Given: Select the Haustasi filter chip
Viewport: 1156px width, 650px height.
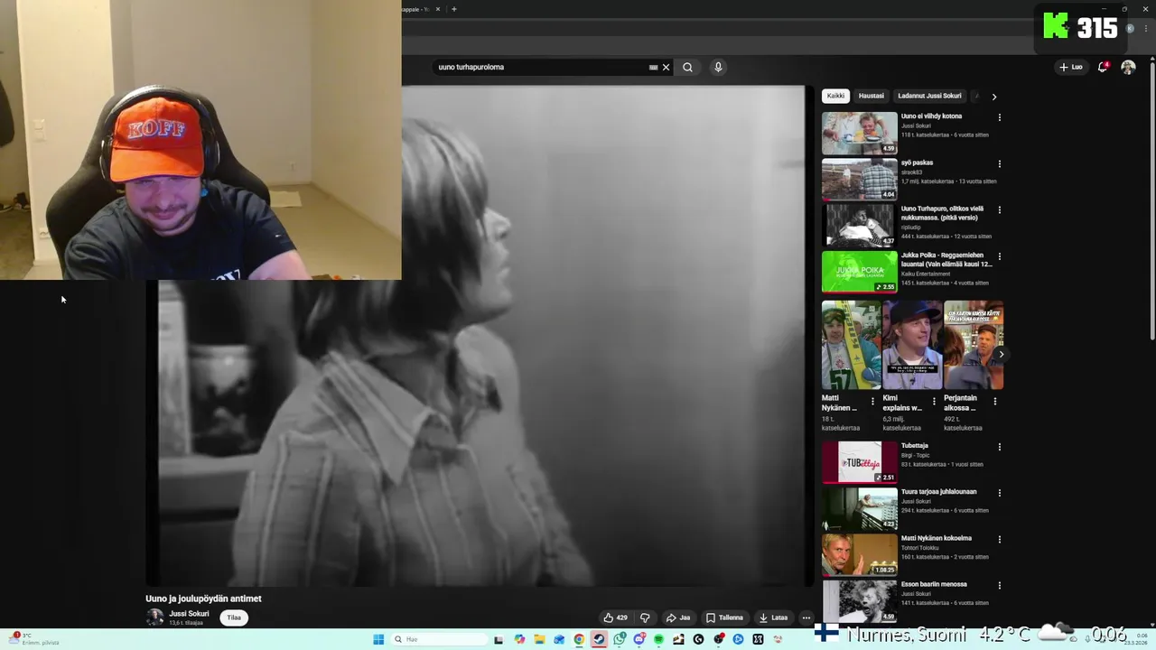Looking at the screenshot, I should (872, 96).
